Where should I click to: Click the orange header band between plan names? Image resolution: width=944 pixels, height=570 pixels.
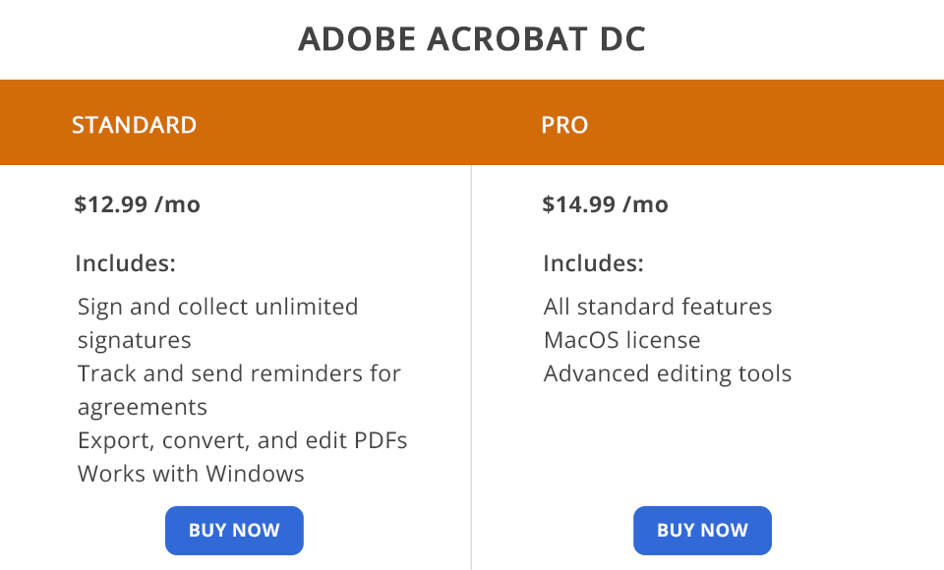tap(374, 123)
